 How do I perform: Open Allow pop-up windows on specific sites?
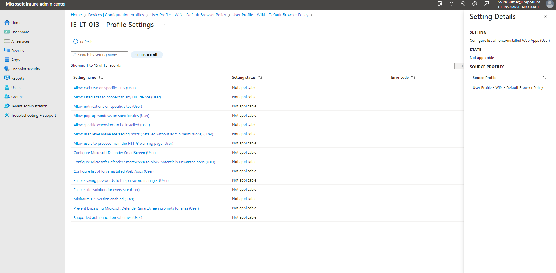point(111,116)
